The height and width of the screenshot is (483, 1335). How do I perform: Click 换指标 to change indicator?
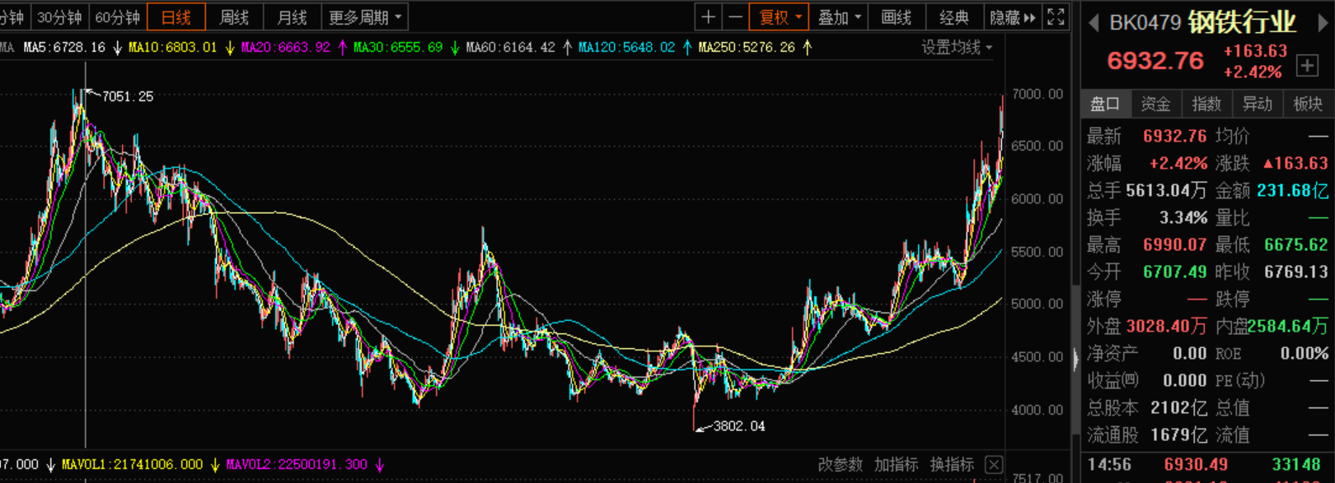pyautogui.click(x=952, y=465)
